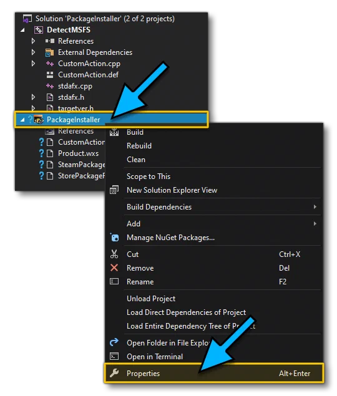Collapse the DetectMSFS project node
This screenshot has width=337, height=396.
click(x=22, y=30)
